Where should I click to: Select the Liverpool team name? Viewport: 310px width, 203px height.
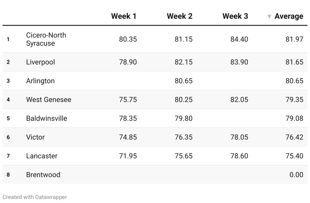(40, 62)
